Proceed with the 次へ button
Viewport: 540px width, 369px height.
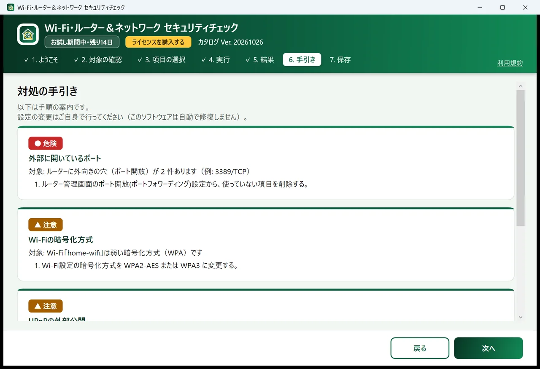click(x=489, y=348)
